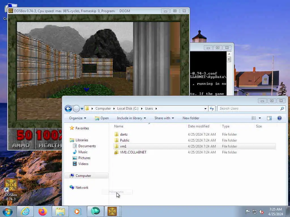The height and width of the screenshot is (217, 290).
Task: Launch Internet Explorer from taskbar
Action: [x=25, y=211]
